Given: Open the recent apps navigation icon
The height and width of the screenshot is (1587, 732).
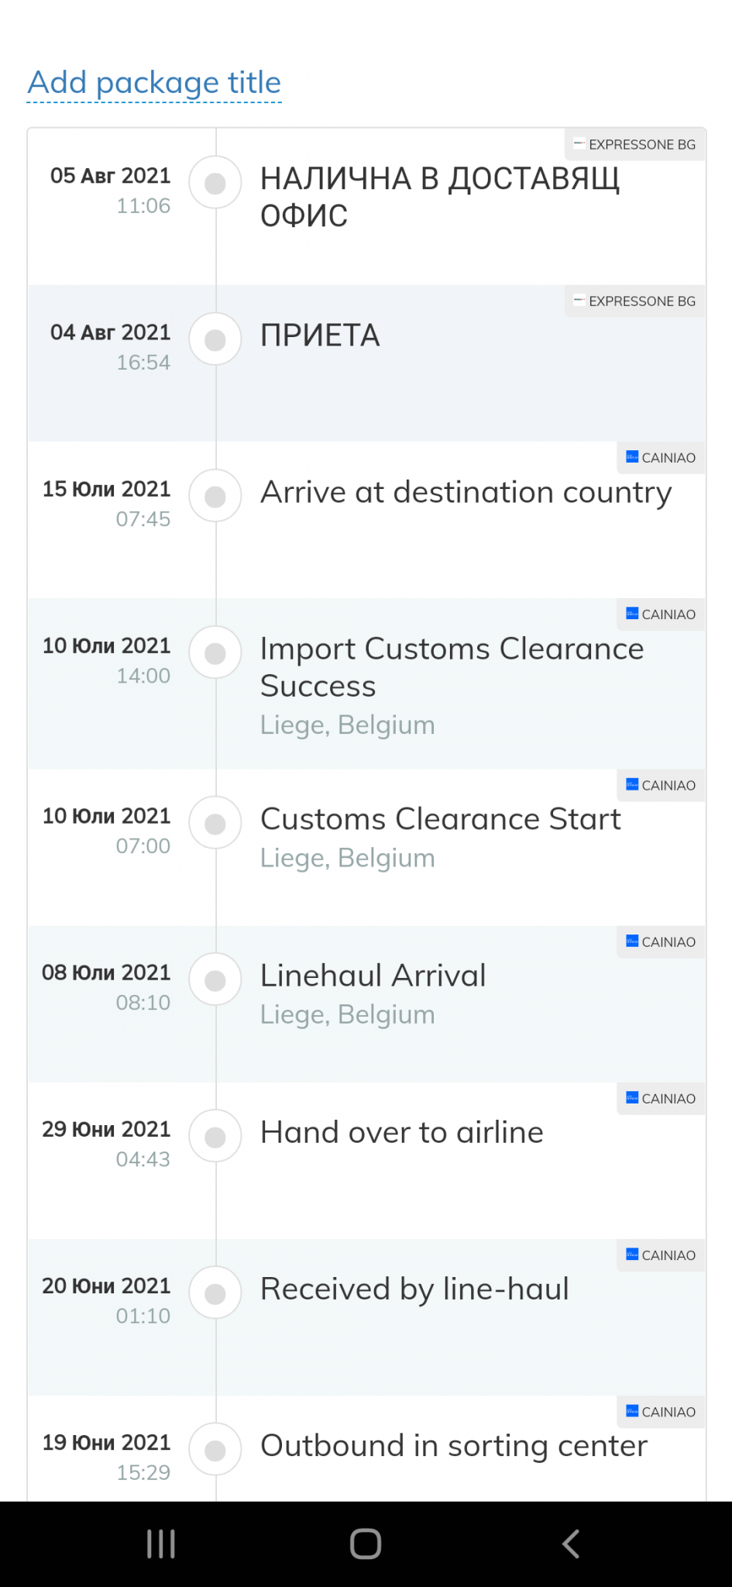Looking at the screenshot, I should (x=161, y=1544).
